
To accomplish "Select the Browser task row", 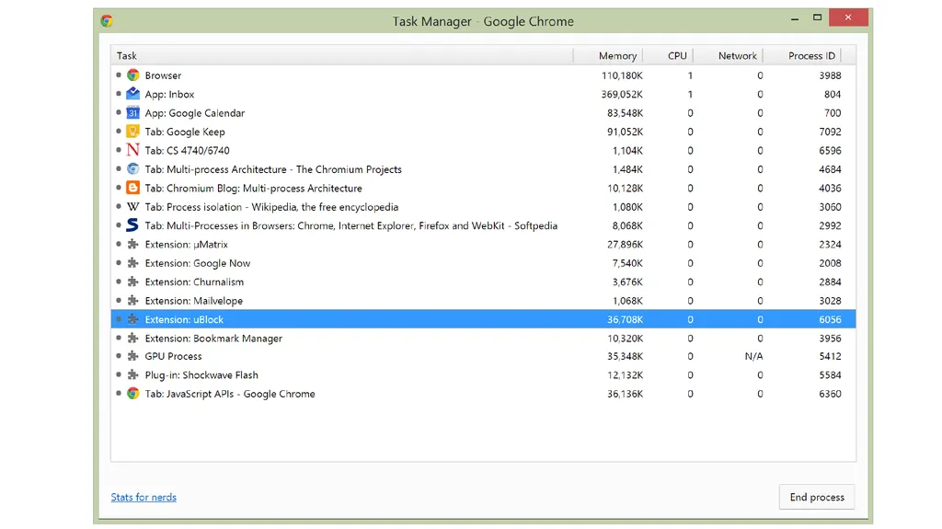I will point(483,75).
